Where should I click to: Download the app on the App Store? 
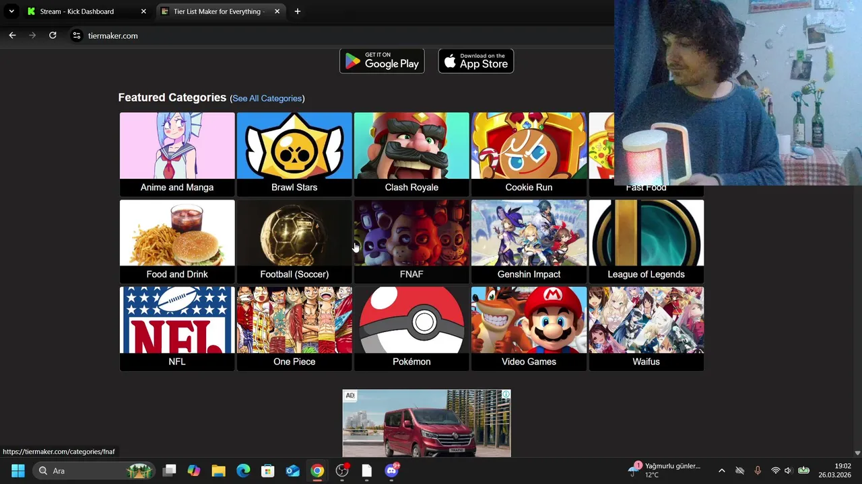pos(476,61)
